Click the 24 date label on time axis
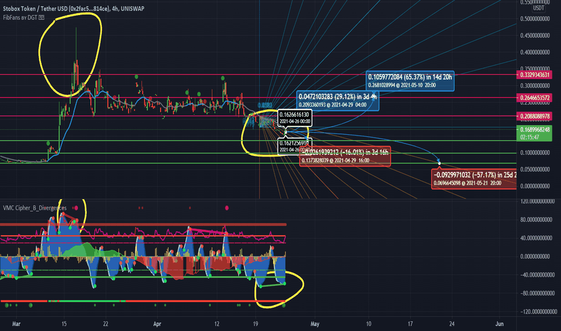Image resolution: width=561 pixels, height=331 pixels. coord(452,324)
